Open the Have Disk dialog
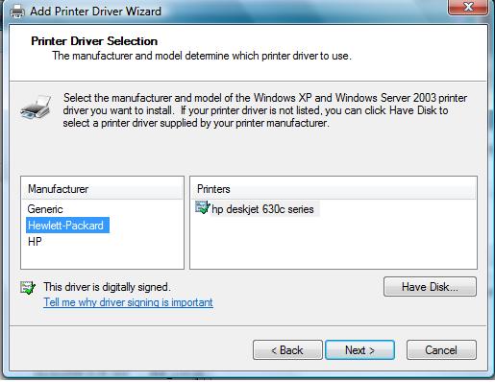The width and height of the screenshot is (495, 382). coord(430,287)
